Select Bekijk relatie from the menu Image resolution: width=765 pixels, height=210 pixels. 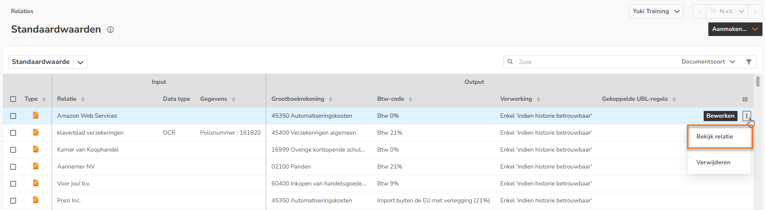click(x=715, y=137)
